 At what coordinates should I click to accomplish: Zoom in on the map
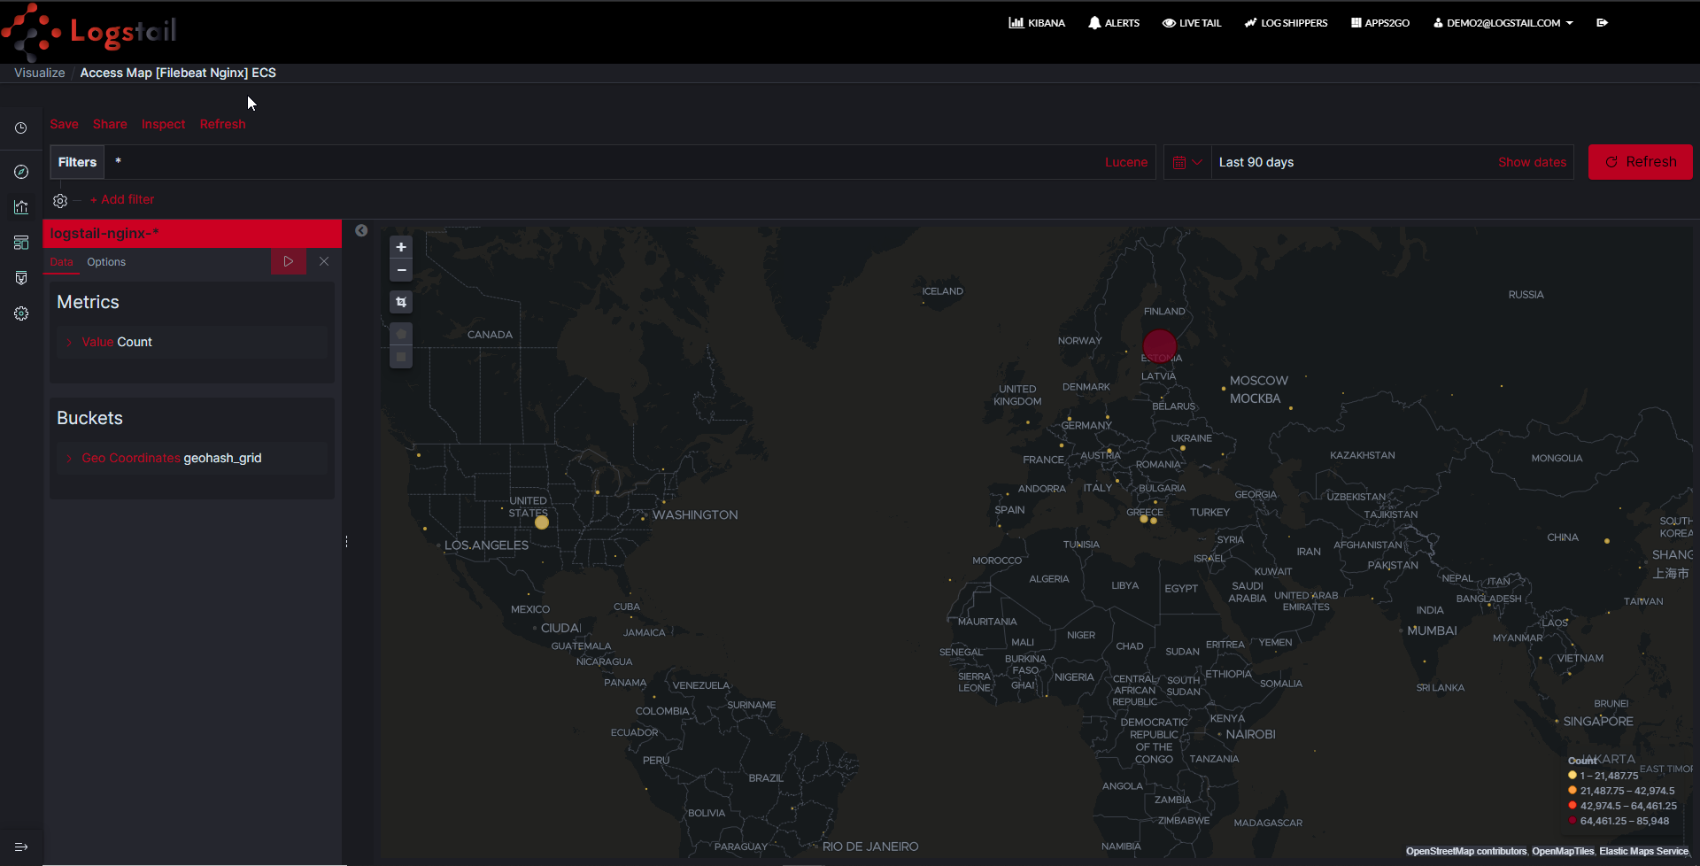401,247
